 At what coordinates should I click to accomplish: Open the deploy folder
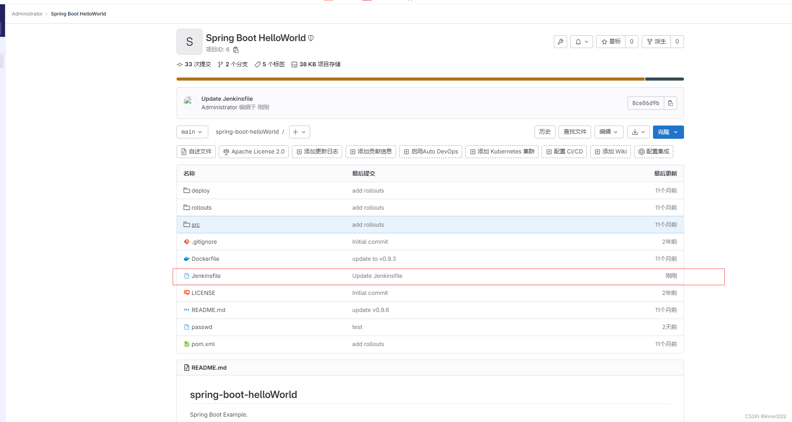(x=201, y=191)
